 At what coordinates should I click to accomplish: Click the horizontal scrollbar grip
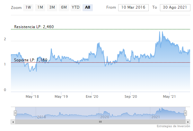tap(100, 122)
